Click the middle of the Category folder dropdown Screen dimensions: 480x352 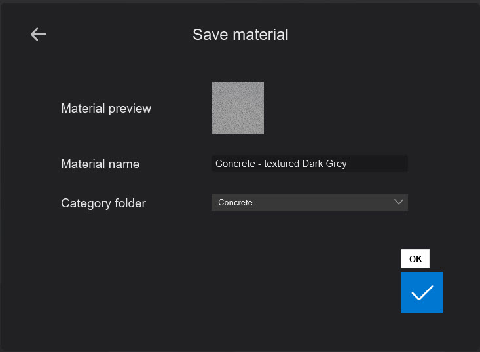tap(309, 203)
